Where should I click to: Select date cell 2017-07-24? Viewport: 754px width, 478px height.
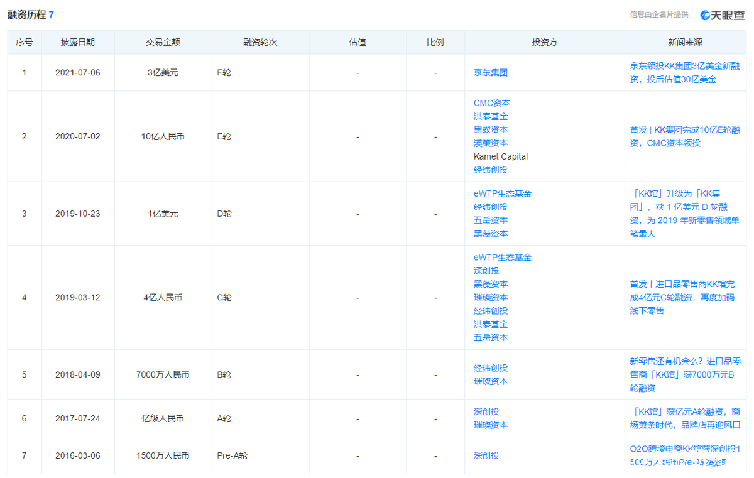78,419
